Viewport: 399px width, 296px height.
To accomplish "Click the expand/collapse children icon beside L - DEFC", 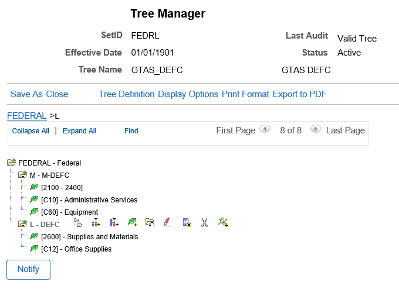I will coord(78,223).
